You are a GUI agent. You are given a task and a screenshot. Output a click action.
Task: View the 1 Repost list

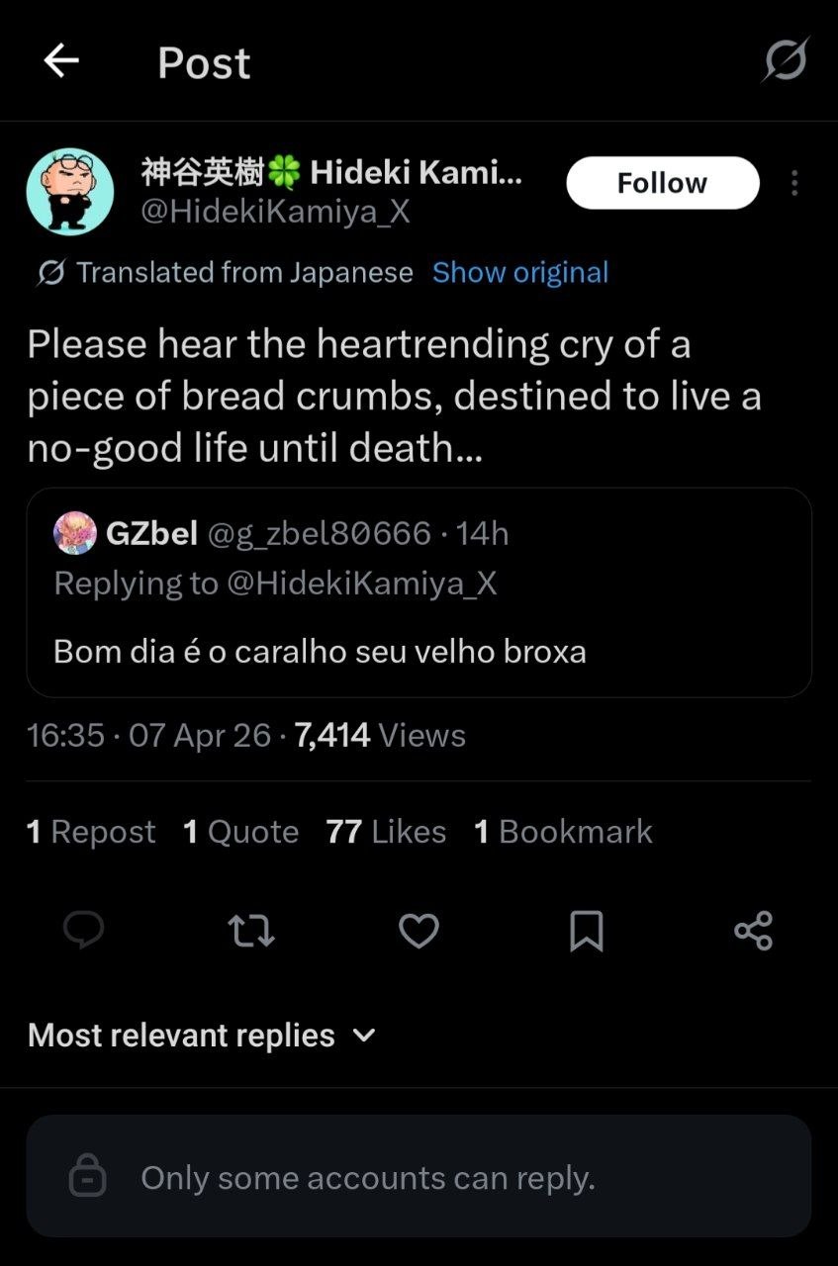[91, 832]
